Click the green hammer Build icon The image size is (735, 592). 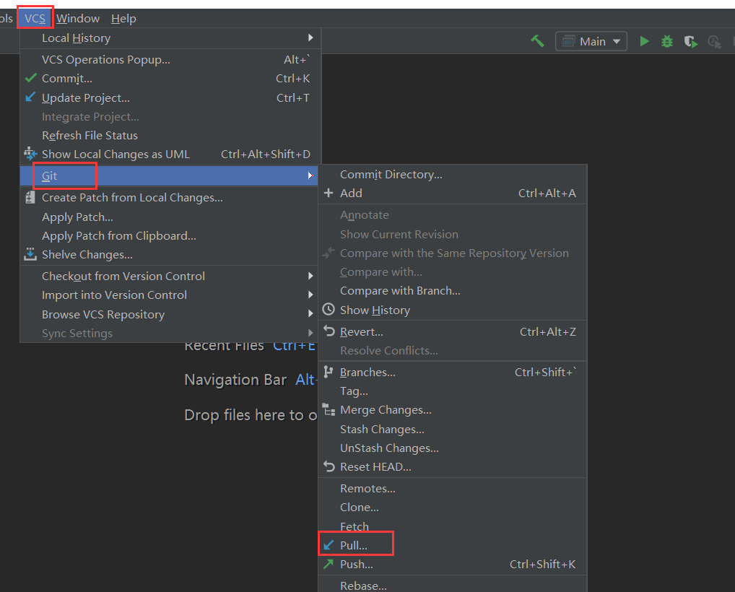pos(537,41)
